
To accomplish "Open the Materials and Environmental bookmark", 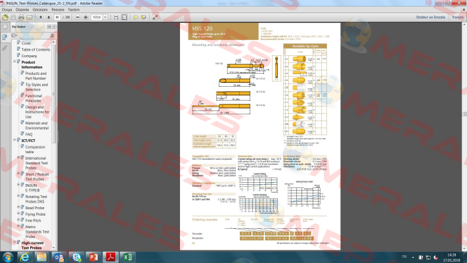I will coord(37,126).
